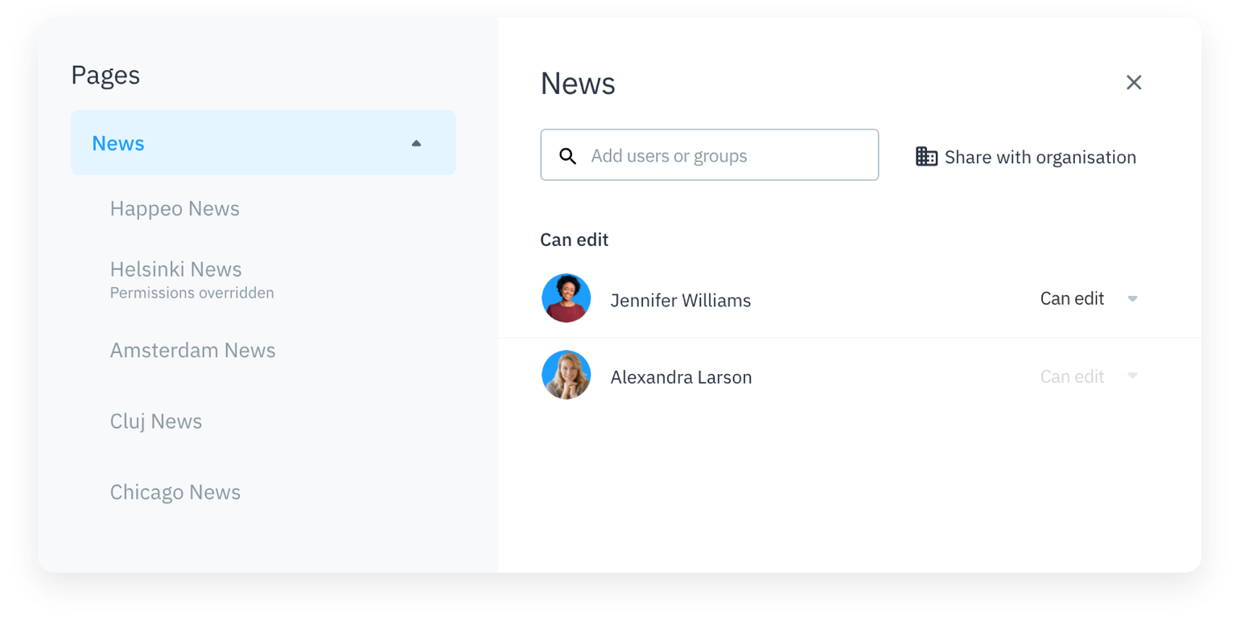This screenshot has width=1236, height=620.
Task: Click the Permissions overridden note under Helsinki
Action: (192, 293)
